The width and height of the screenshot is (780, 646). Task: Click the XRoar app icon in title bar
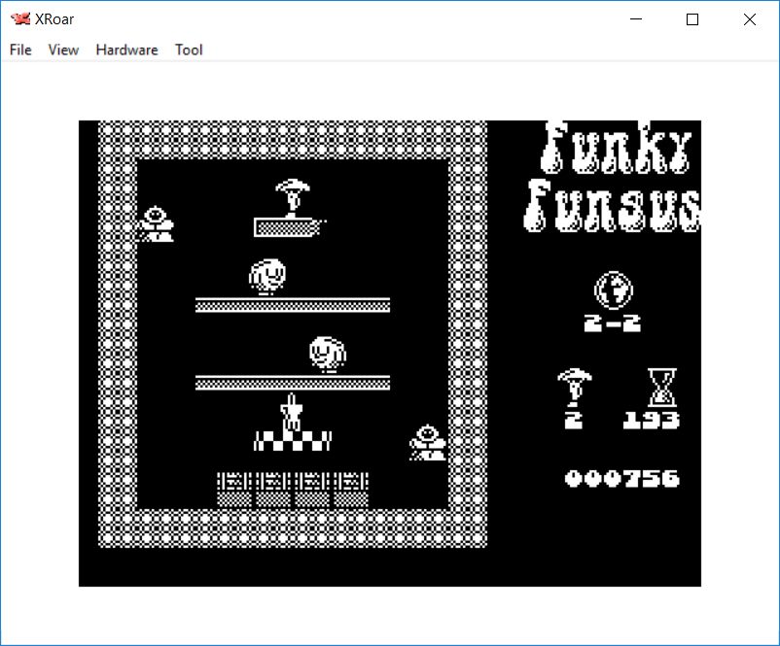(20, 19)
